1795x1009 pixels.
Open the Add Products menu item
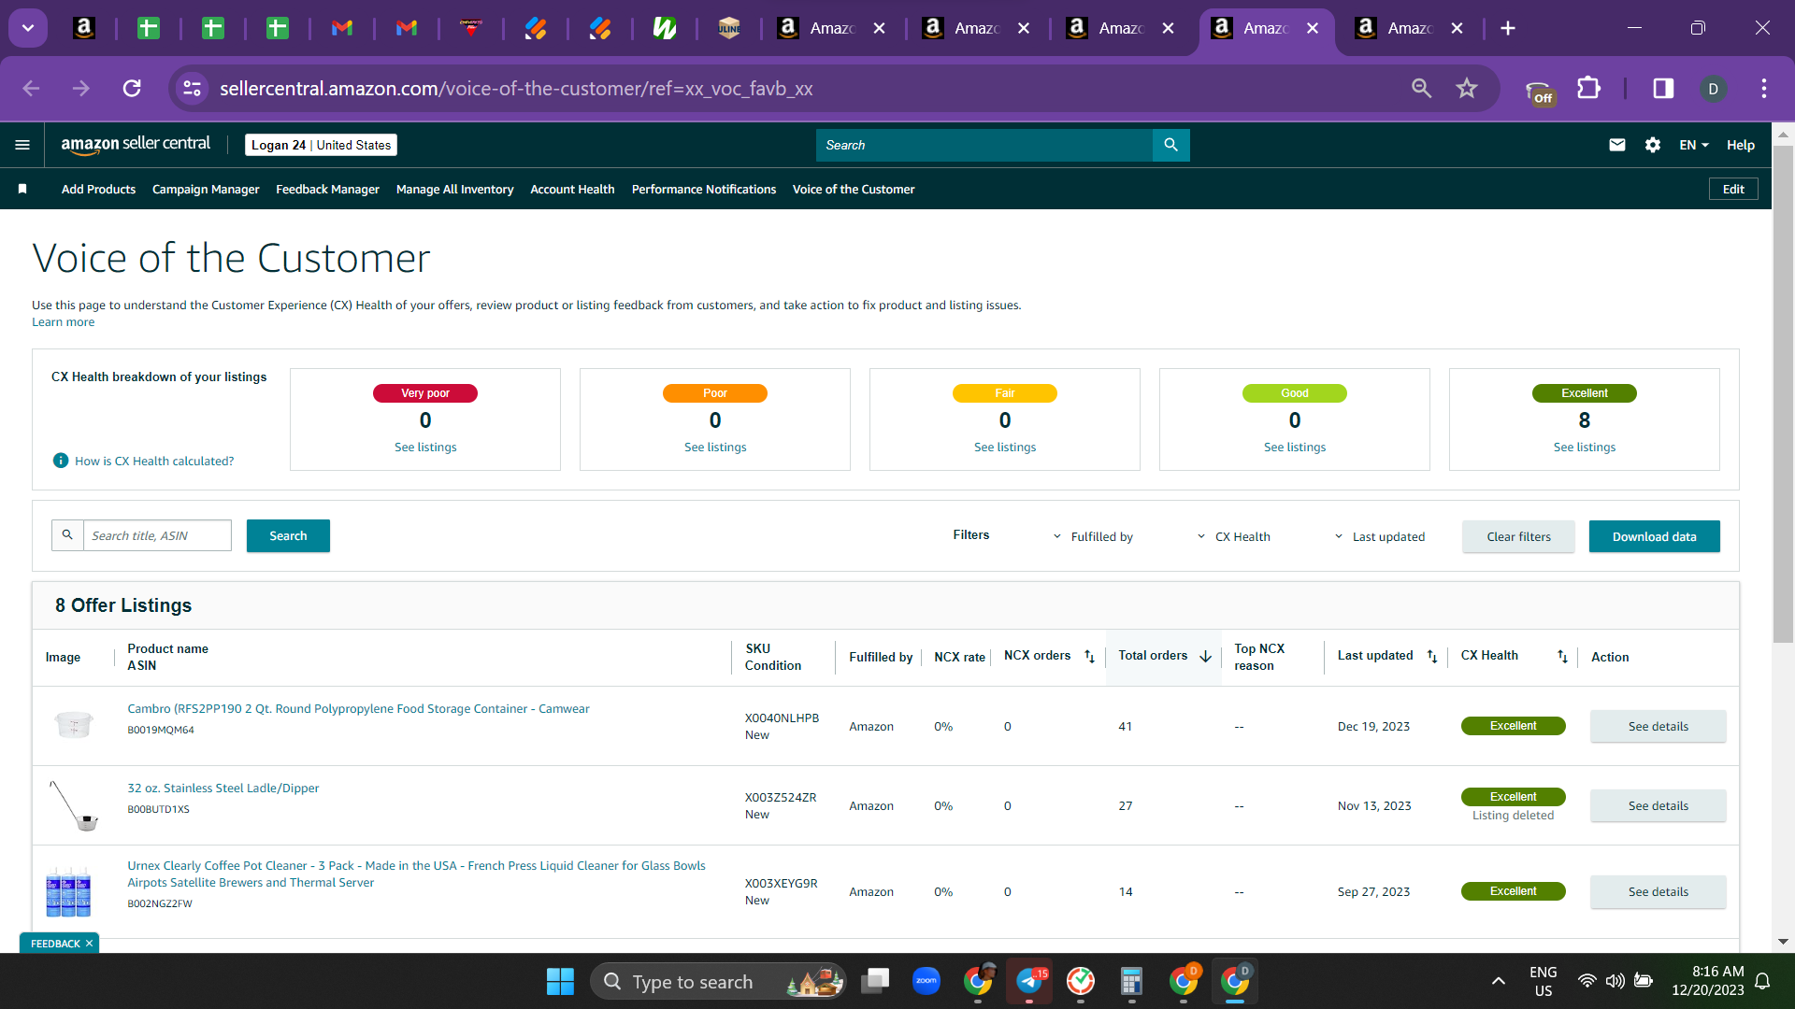[x=98, y=189]
